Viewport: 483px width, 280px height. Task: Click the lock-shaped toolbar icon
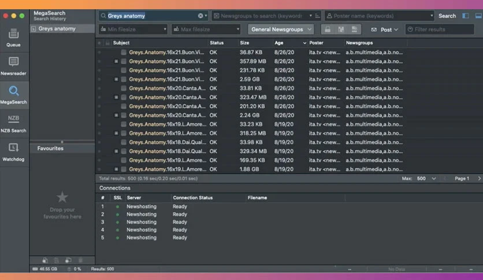tap(328, 30)
